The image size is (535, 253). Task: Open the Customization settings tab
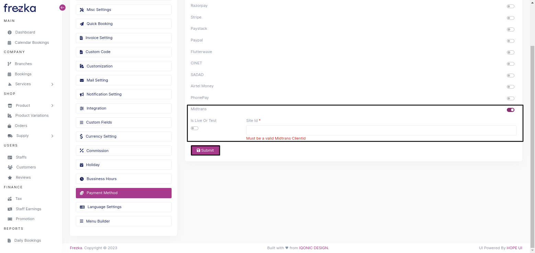tap(124, 66)
